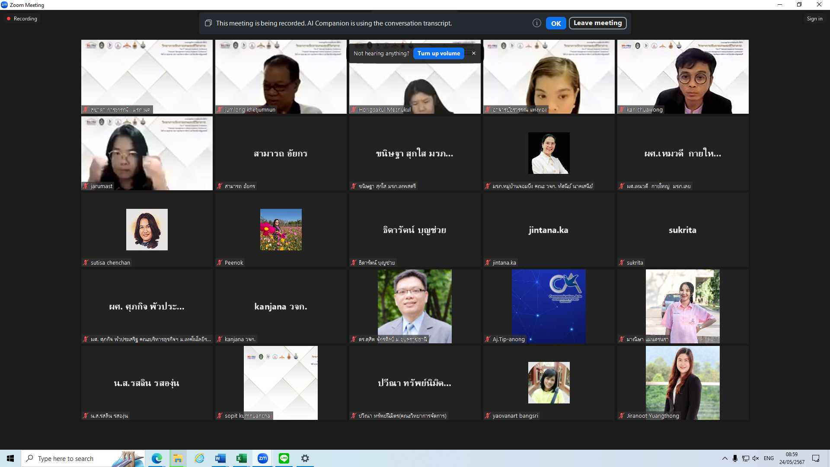Launch Excel from the taskbar
This screenshot has width=830, height=467.
tap(242, 458)
